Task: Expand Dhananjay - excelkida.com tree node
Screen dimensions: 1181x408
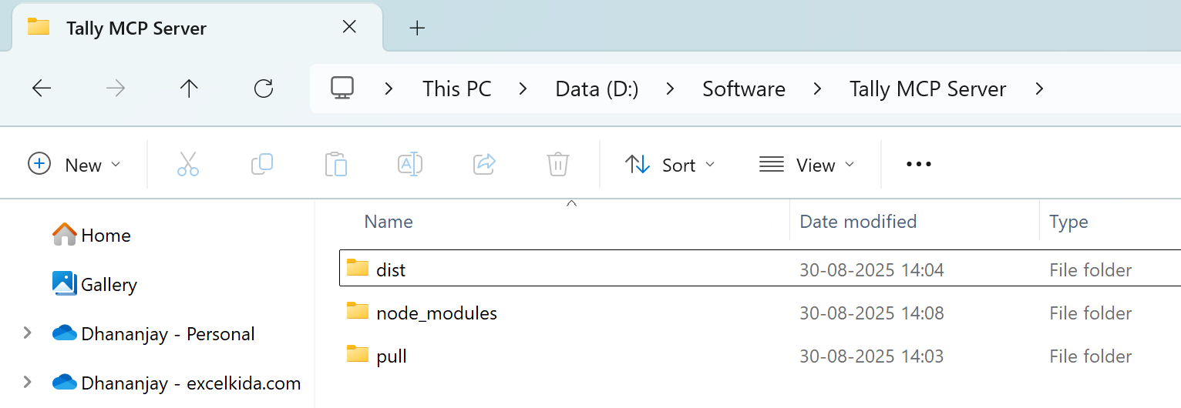Action: (28, 383)
